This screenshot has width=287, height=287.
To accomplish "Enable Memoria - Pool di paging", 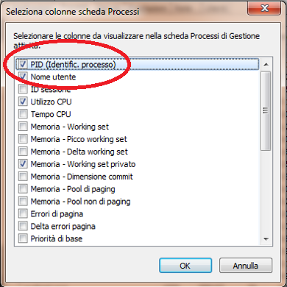I will (x=23, y=189).
